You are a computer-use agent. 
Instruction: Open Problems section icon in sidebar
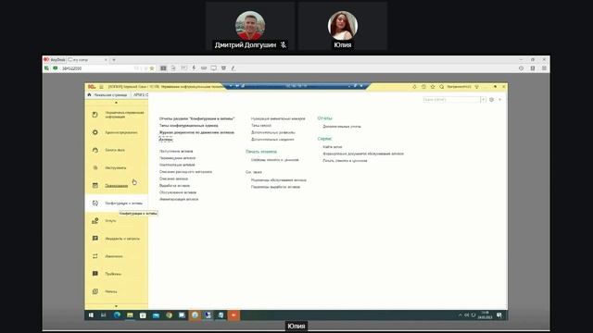click(95, 274)
